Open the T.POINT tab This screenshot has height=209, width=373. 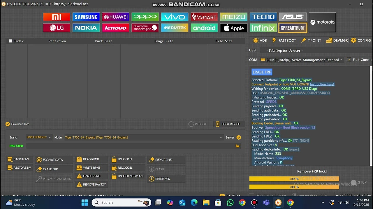pyautogui.click(x=311, y=40)
